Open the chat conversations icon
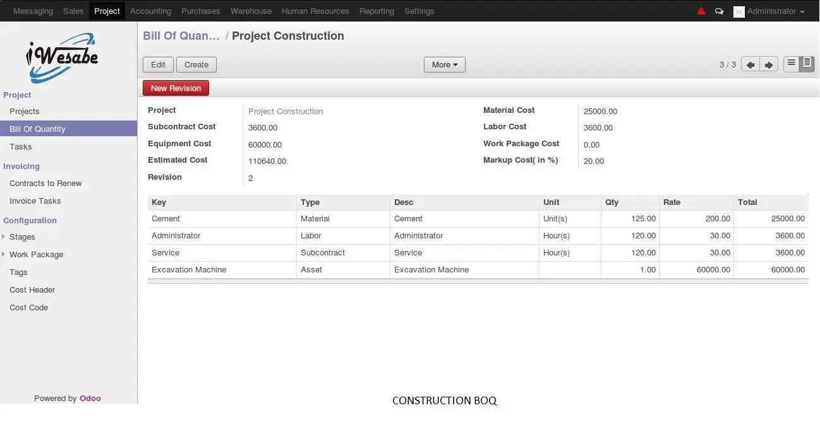The height and width of the screenshot is (432, 820). pos(719,11)
